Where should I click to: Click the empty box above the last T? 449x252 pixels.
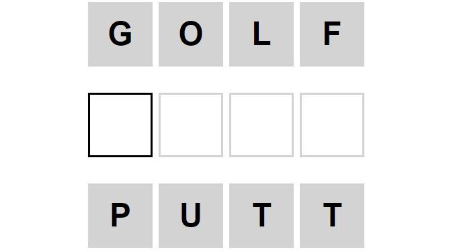pos(332,125)
